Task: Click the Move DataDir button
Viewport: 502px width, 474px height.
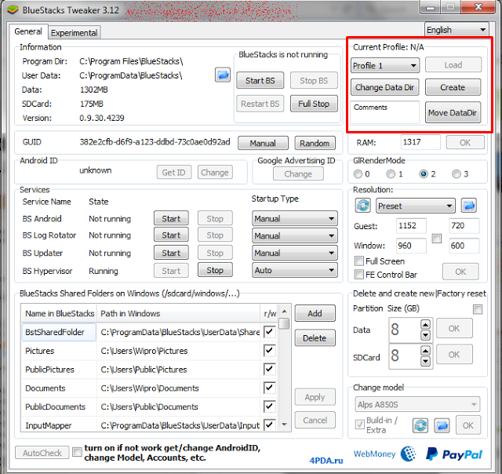Action: tap(453, 112)
